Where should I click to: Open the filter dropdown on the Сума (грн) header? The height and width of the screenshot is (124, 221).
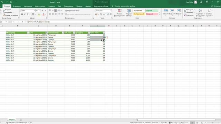[104, 33]
